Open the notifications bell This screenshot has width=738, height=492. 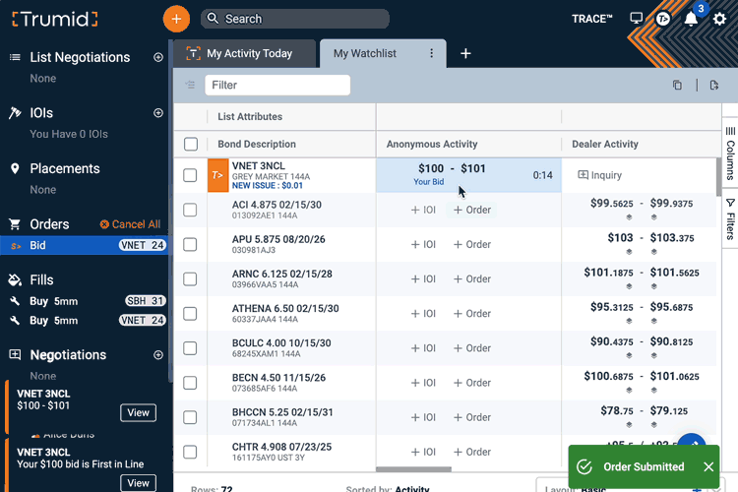pos(691,19)
